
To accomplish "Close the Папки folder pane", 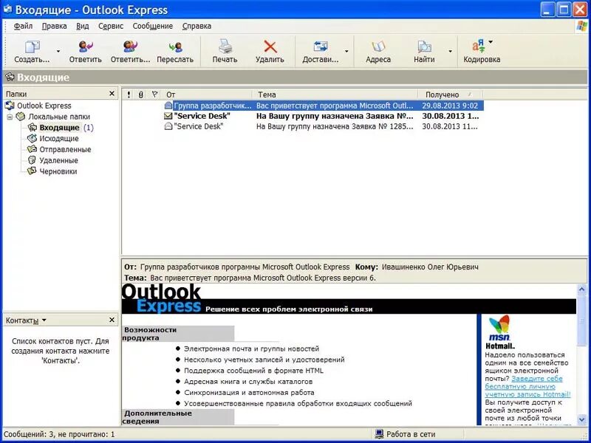I will click(x=112, y=94).
